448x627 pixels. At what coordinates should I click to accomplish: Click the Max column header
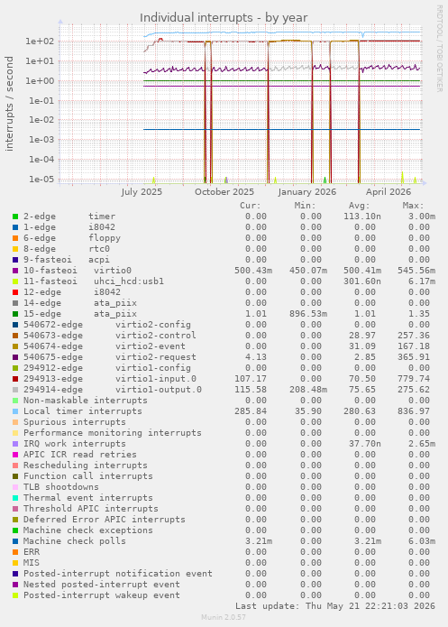[413, 206]
